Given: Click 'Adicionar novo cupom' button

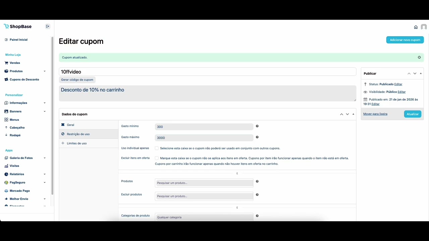Looking at the screenshot, I should 405,40.
